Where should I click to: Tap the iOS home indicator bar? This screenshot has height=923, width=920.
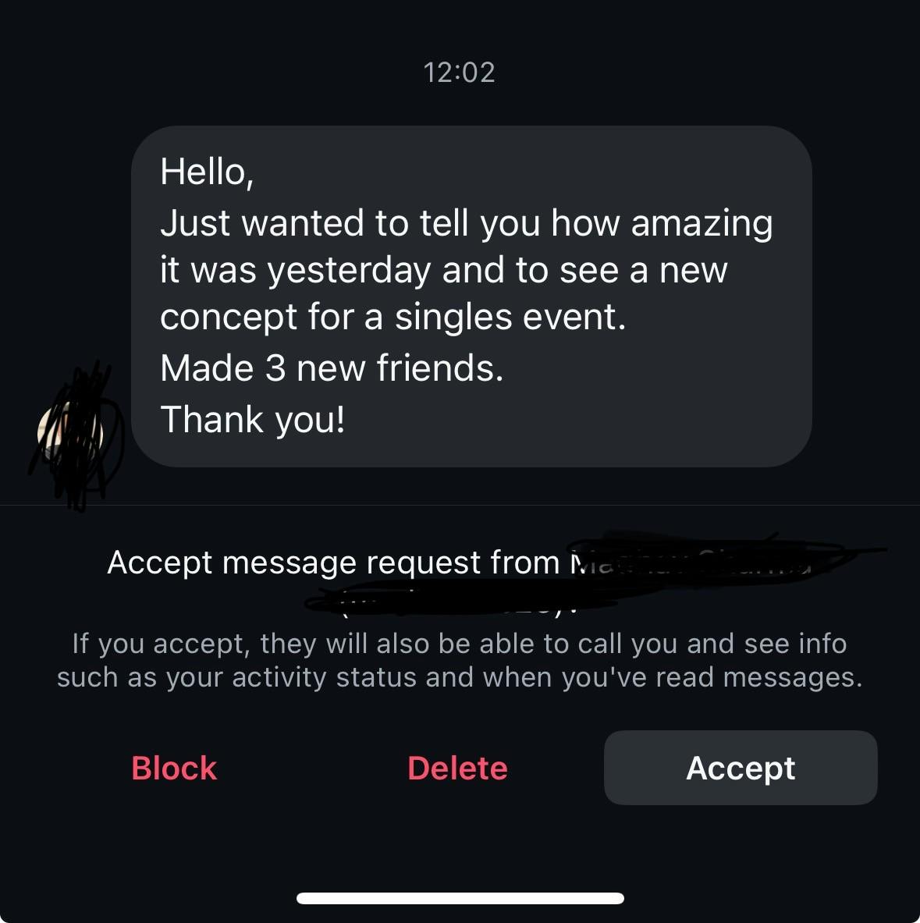[460, 898]
